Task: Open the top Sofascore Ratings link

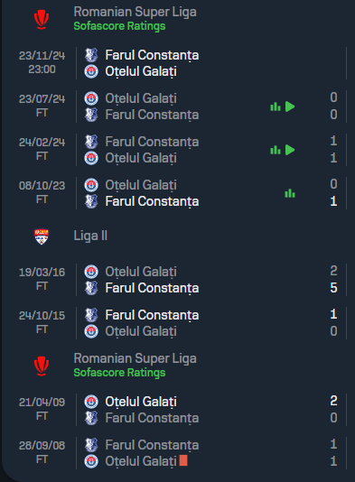Action: (x=119, y=26)
